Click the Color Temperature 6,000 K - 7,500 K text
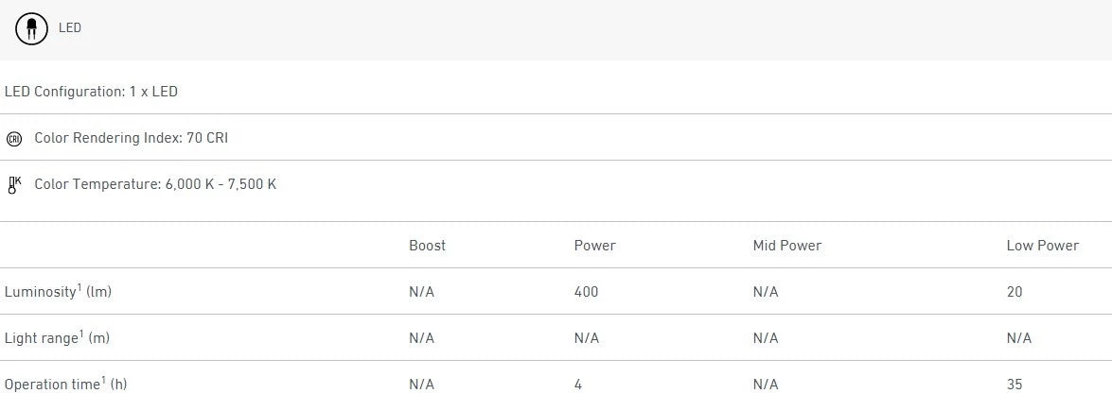Image resolution: width=1112 pixels, height=411 pixels. pyautogui.click(x=155, y=184)
